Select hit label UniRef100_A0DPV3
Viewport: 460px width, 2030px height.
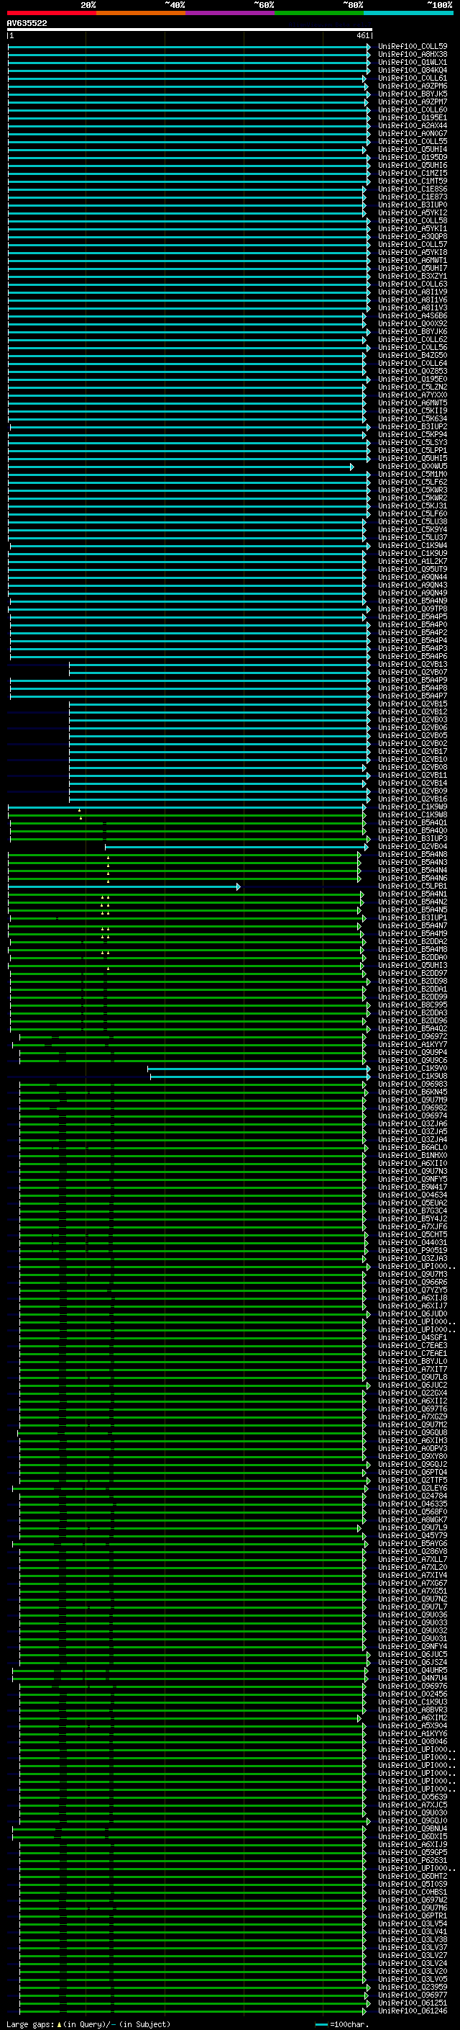(413, 1448)
